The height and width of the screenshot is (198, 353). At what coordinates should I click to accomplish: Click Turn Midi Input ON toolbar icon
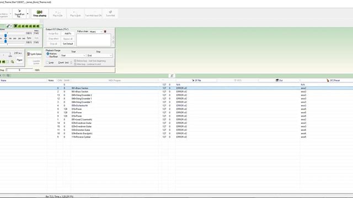[93, 13]
